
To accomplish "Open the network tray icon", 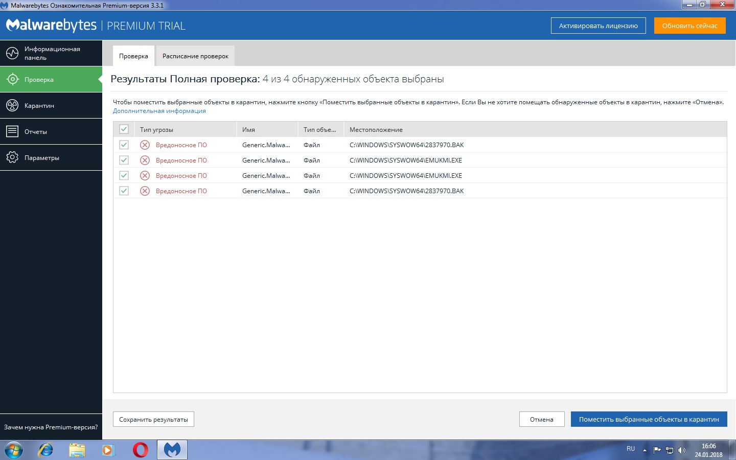I will tap(670, 450).
